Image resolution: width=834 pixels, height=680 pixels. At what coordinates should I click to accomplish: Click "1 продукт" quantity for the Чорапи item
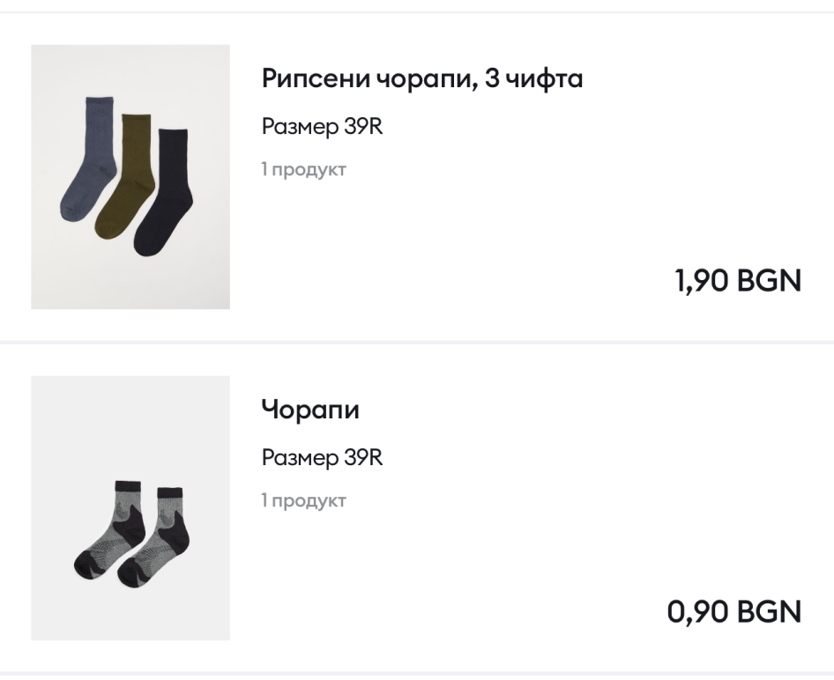click(303, 500)
